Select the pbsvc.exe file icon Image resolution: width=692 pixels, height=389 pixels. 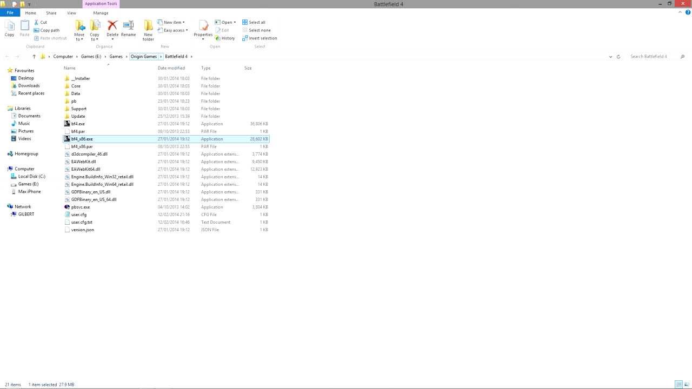[67, 207]
